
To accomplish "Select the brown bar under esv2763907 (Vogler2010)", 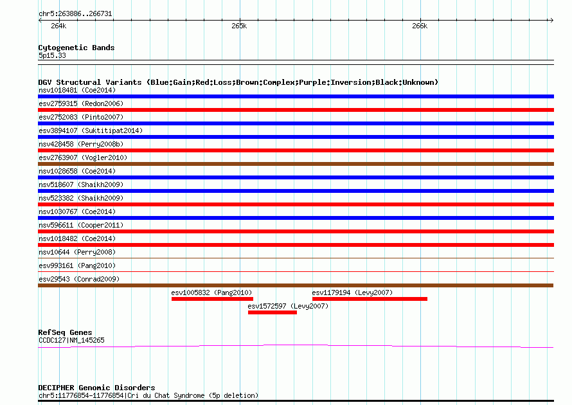I will [296, 164].
